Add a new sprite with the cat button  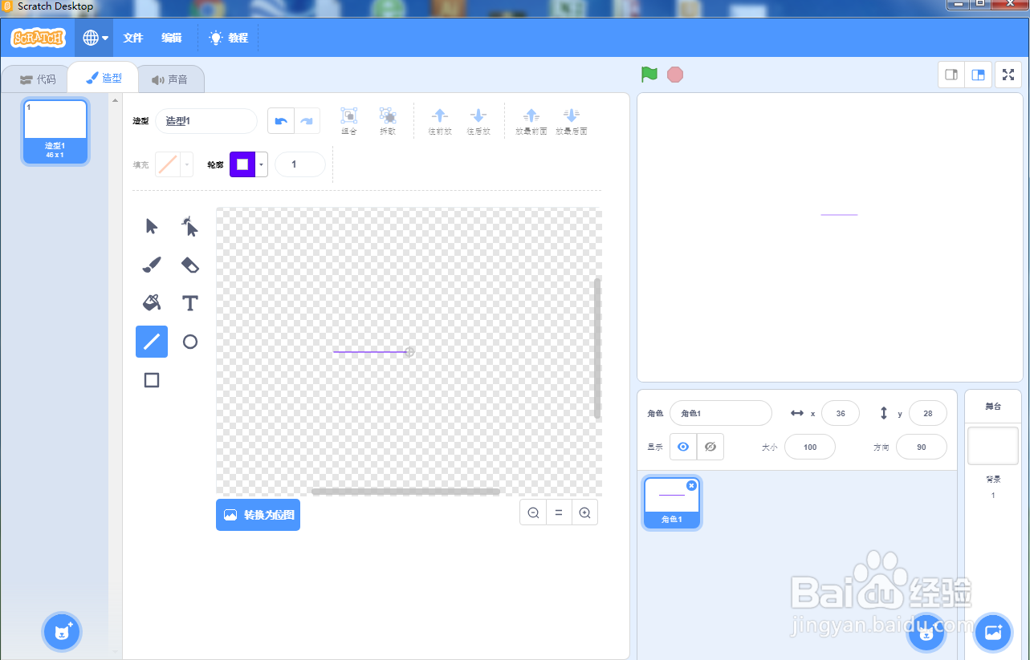coord(926,632)
